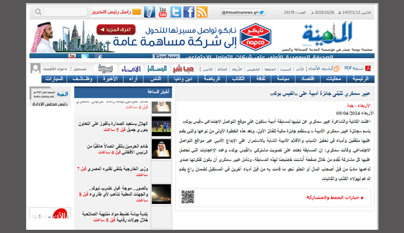The height and width of the screenshot is (233, 404).
Task: Click the search magnifier icon
Action: click(x=38, y=12)
